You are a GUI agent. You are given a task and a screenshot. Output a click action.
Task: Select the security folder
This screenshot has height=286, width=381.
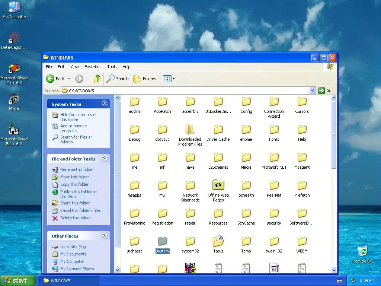pos(274,217)
